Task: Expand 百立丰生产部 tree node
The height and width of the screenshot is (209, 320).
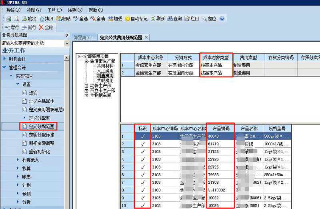Action: click(86, 91)
